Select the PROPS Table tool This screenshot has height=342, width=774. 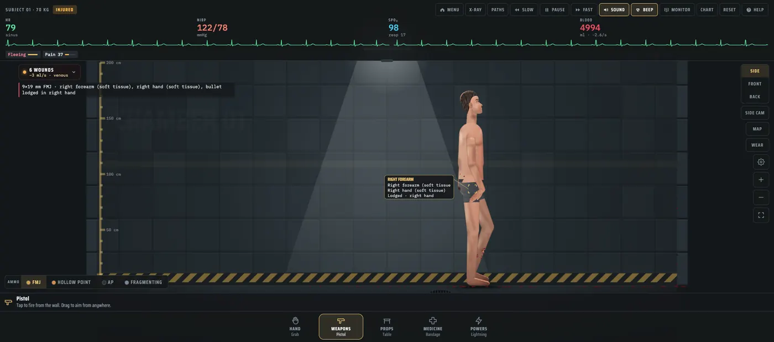386,327
